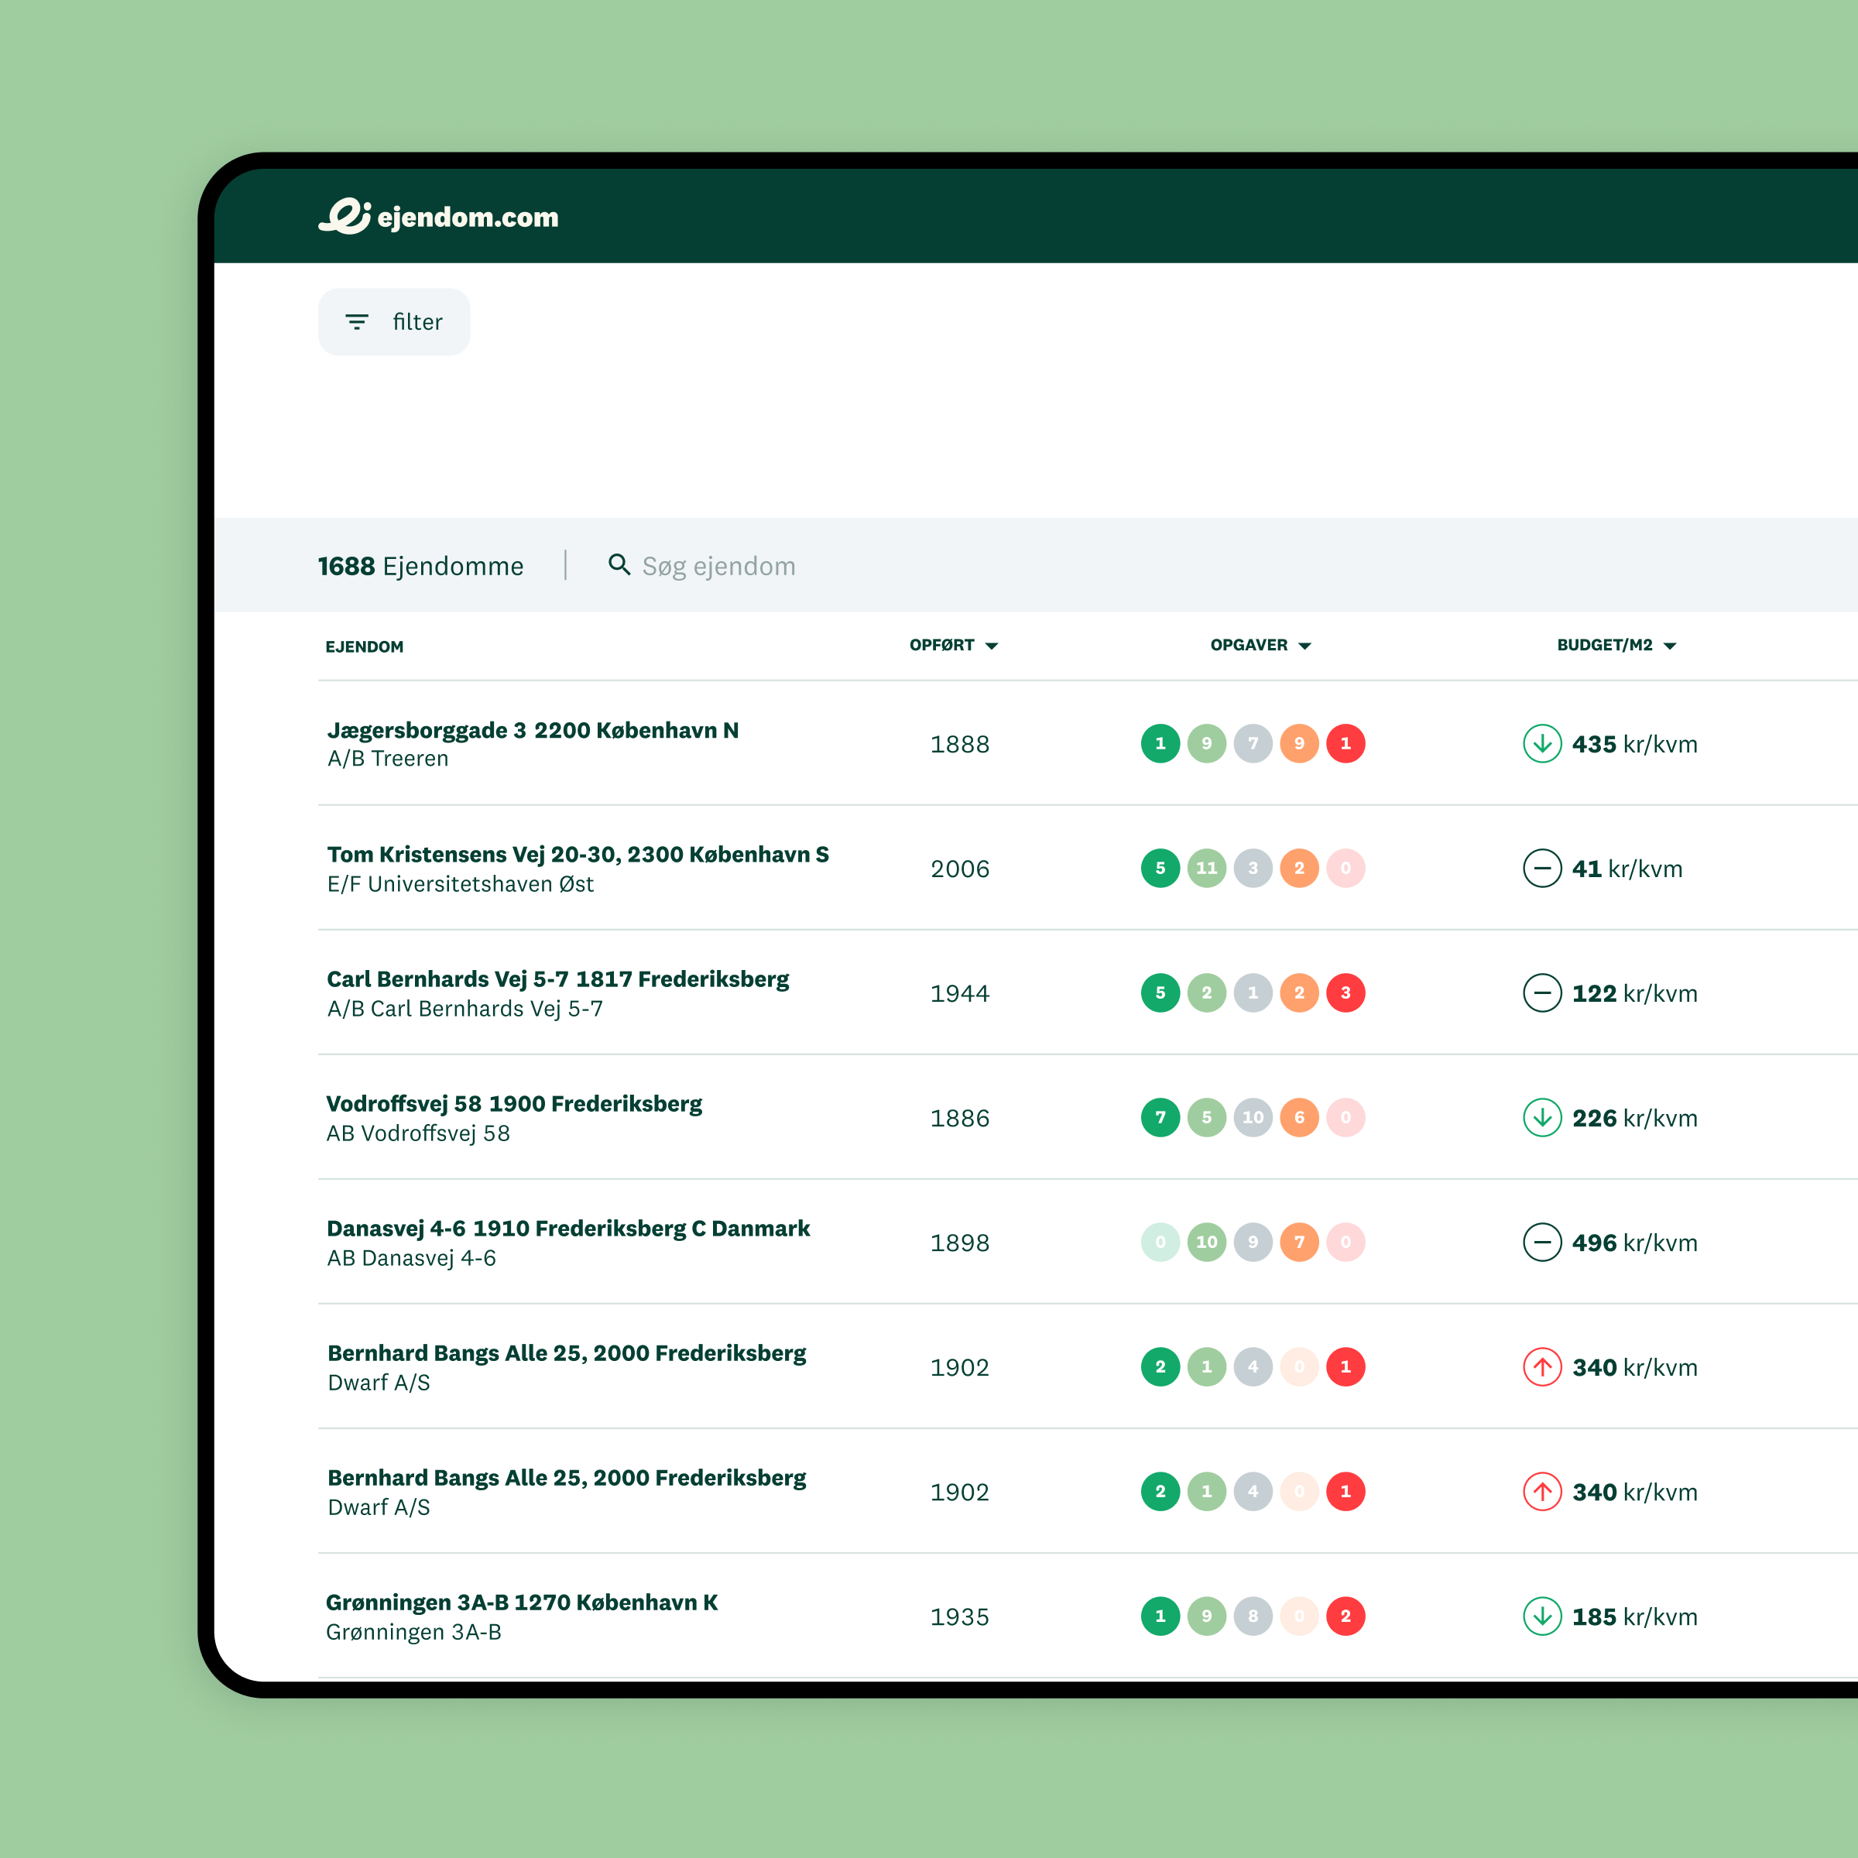1858x1858 pixels.
Task: Click the minus icon beside 41 kr/kvm
Action: click(x=1543, y=869)
